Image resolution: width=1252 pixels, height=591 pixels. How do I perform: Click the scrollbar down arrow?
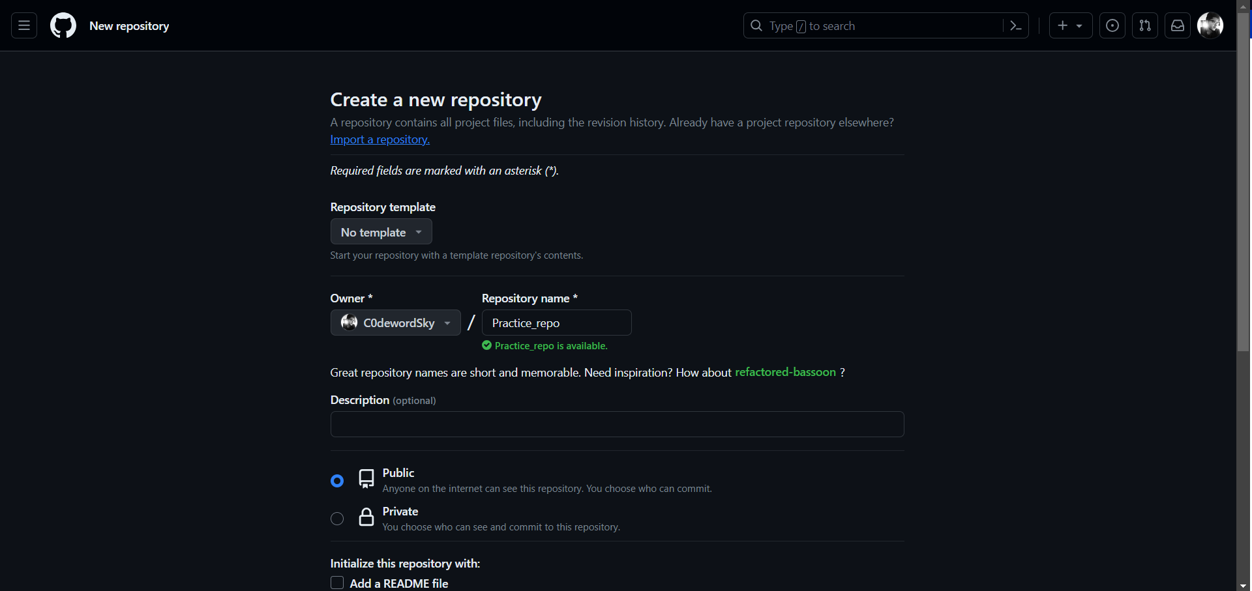pos(1244,585)
